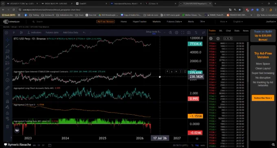Go to Home in top navigation
Screen dimensions: 277x148
124,22
